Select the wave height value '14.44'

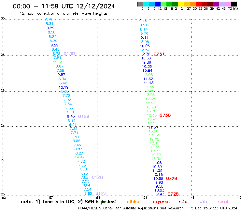[x=155, y=147]
